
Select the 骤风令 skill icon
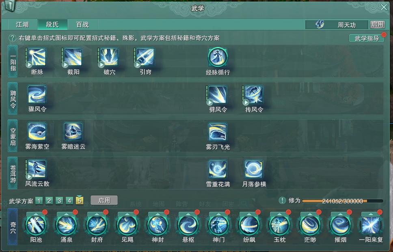coord(37,94)
